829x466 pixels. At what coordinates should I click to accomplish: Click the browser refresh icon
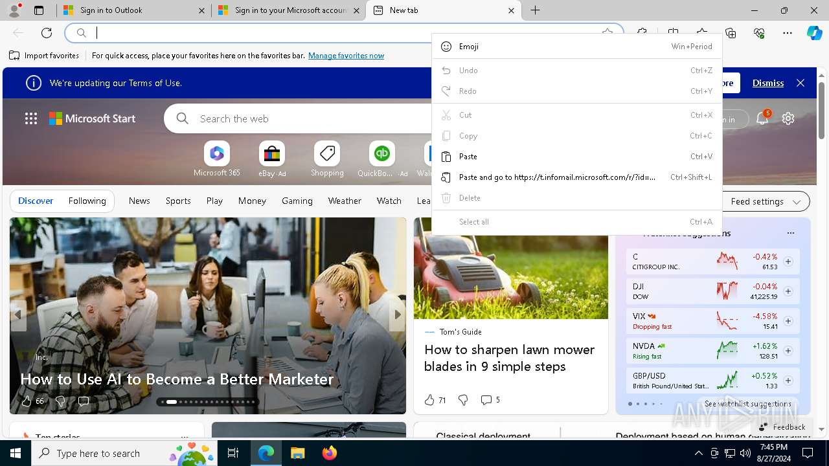[x=47, y=33]
